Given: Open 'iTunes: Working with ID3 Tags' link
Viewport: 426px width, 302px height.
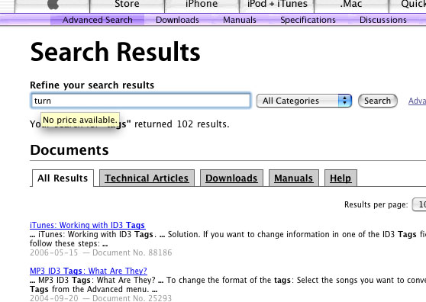Looking at the screenshot, I should pyautogui.click(x=88, y=225).
